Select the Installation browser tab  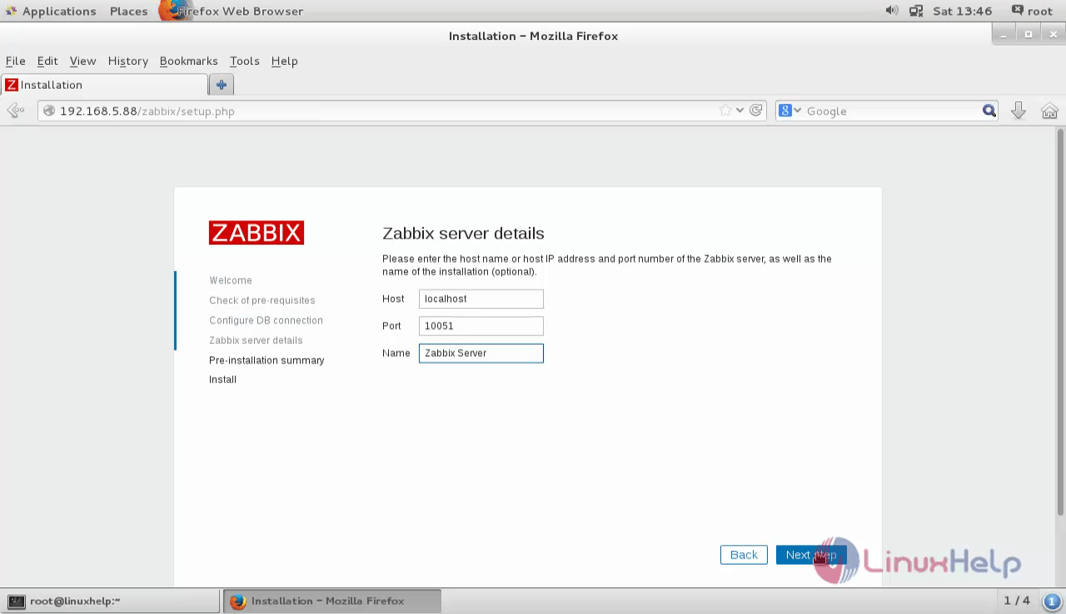104,85
